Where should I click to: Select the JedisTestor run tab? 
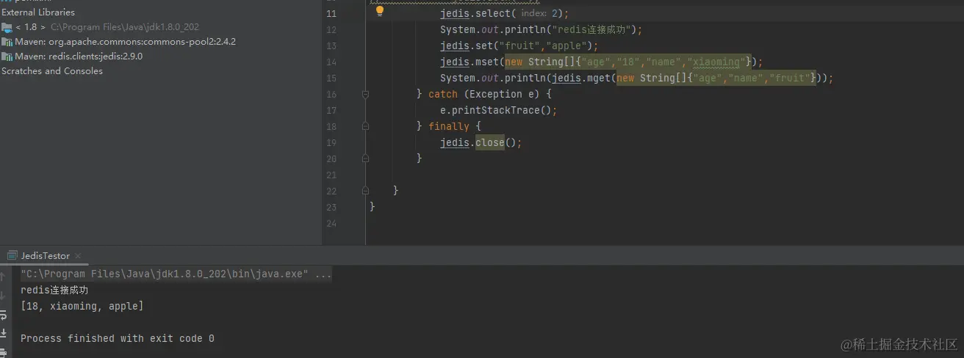coord(43,255)
